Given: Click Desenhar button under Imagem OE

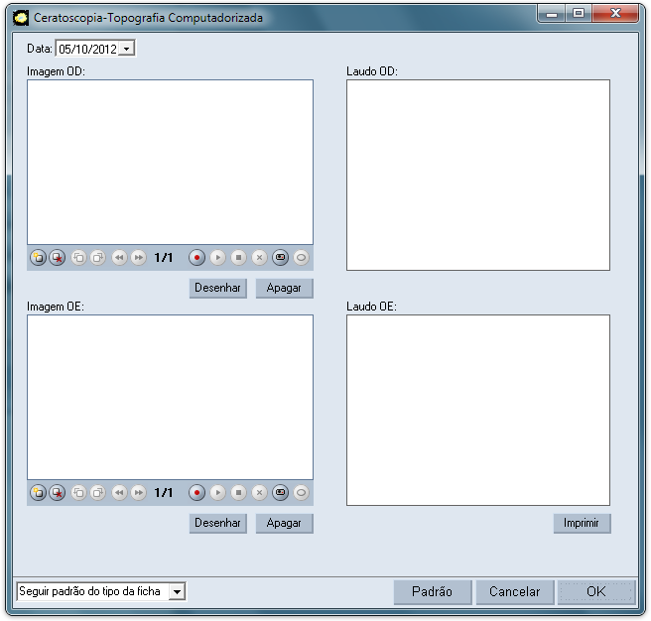Looking at the screenshot, I should tap(218, 523).
